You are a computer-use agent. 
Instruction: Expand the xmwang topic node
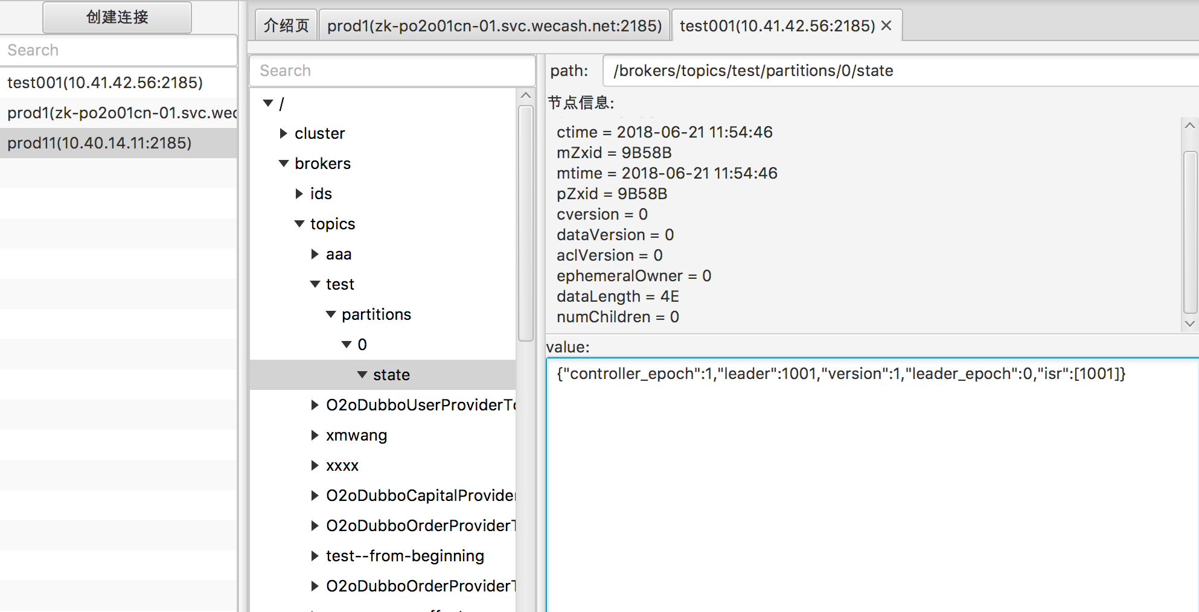click(315, 435)
